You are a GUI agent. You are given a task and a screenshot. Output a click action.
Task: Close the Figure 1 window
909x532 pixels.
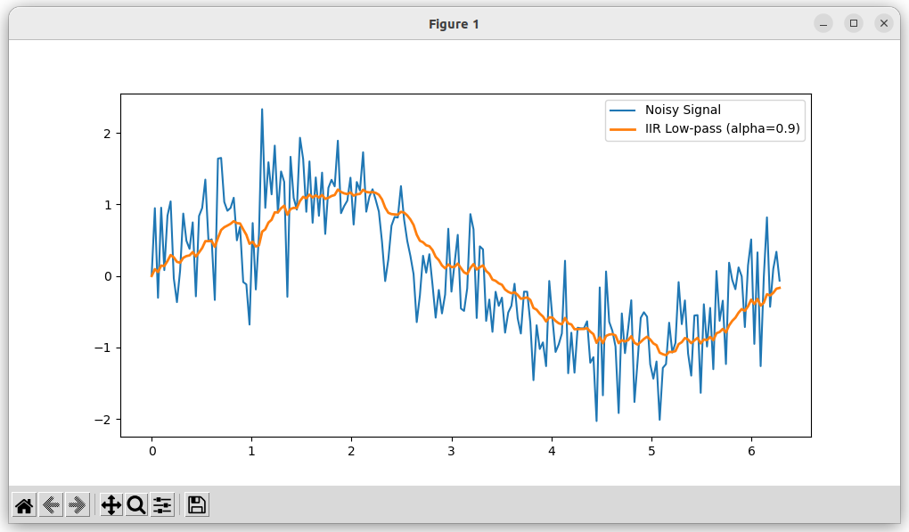click(x=883, y=24)
